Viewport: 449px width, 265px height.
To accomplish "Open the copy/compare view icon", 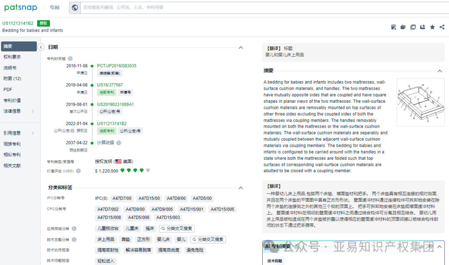I will tap(413, 27).
